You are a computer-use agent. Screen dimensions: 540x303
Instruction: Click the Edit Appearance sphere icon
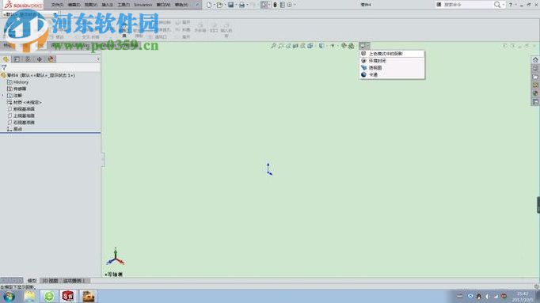344,46
